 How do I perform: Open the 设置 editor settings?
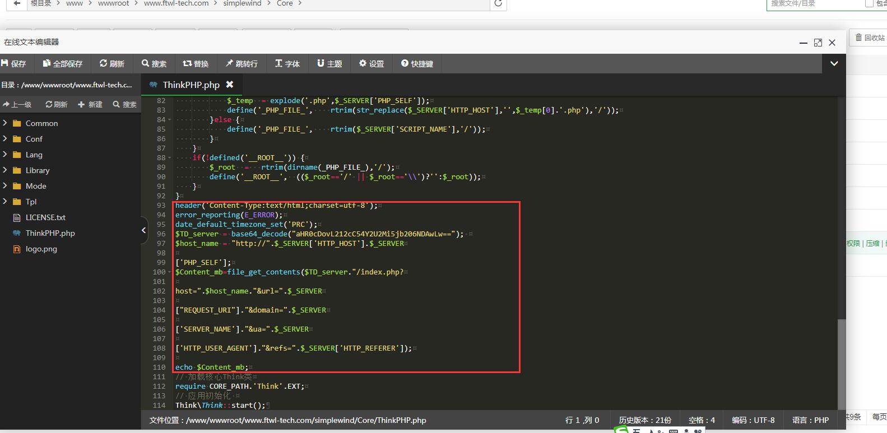pos(371,64)
